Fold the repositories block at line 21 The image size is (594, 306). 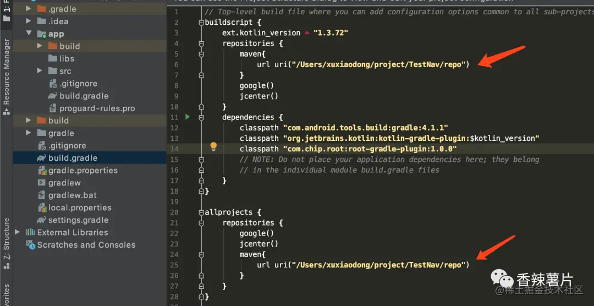coord(201,223)
